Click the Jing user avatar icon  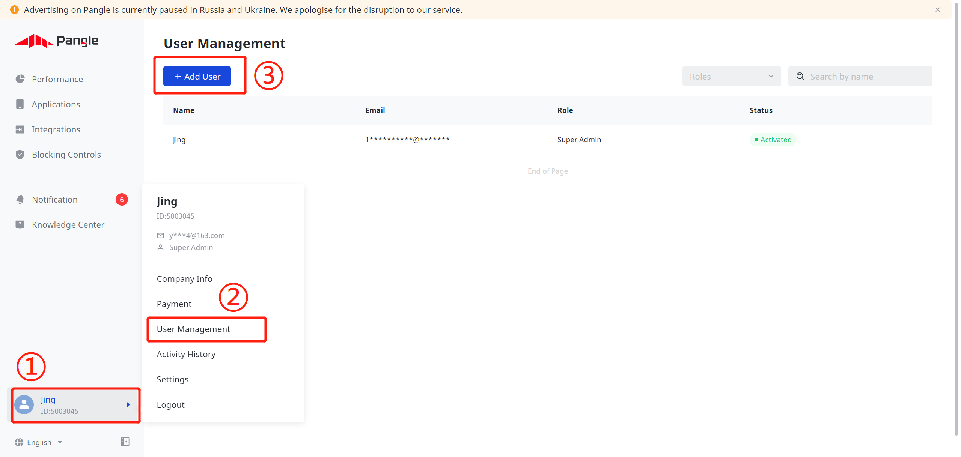click(x=24, y=405)
